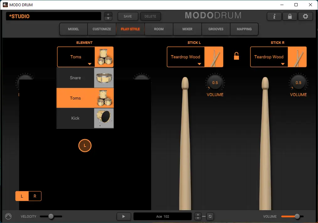
Task: Select the L hand toggle
Action: tap(22, 196)
